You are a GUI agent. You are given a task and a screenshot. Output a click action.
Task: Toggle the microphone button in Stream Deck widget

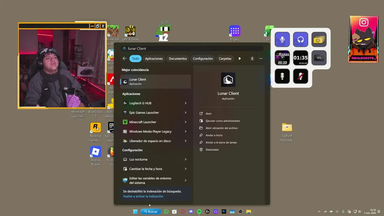click(282, 39)
